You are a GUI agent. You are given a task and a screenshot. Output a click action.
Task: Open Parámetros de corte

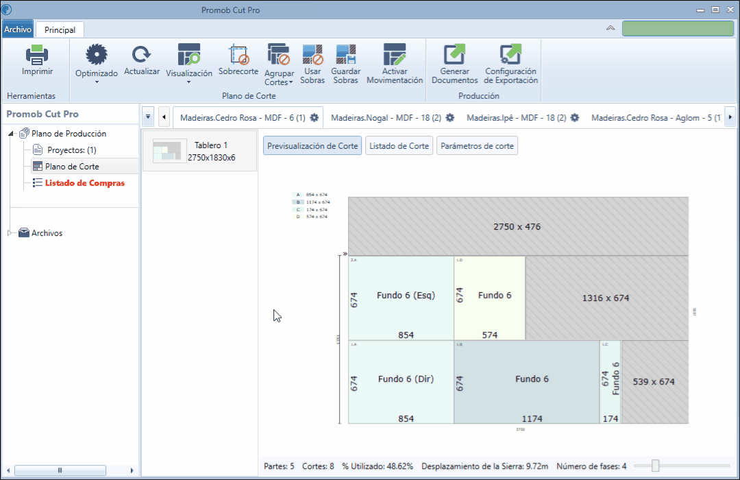[x=477, y=146]
